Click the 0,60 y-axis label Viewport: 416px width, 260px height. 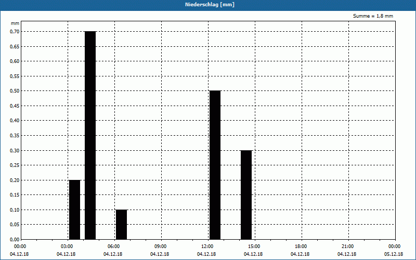(15, 61)
